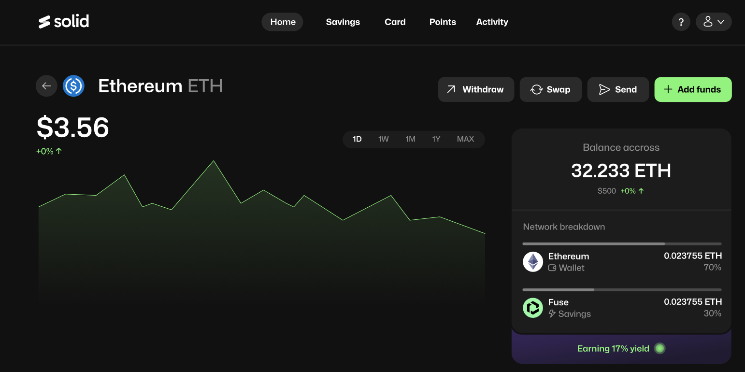The height and width of the screenshot is (372, 745).
Task: Click the Balance accross label
Action: 621,147
